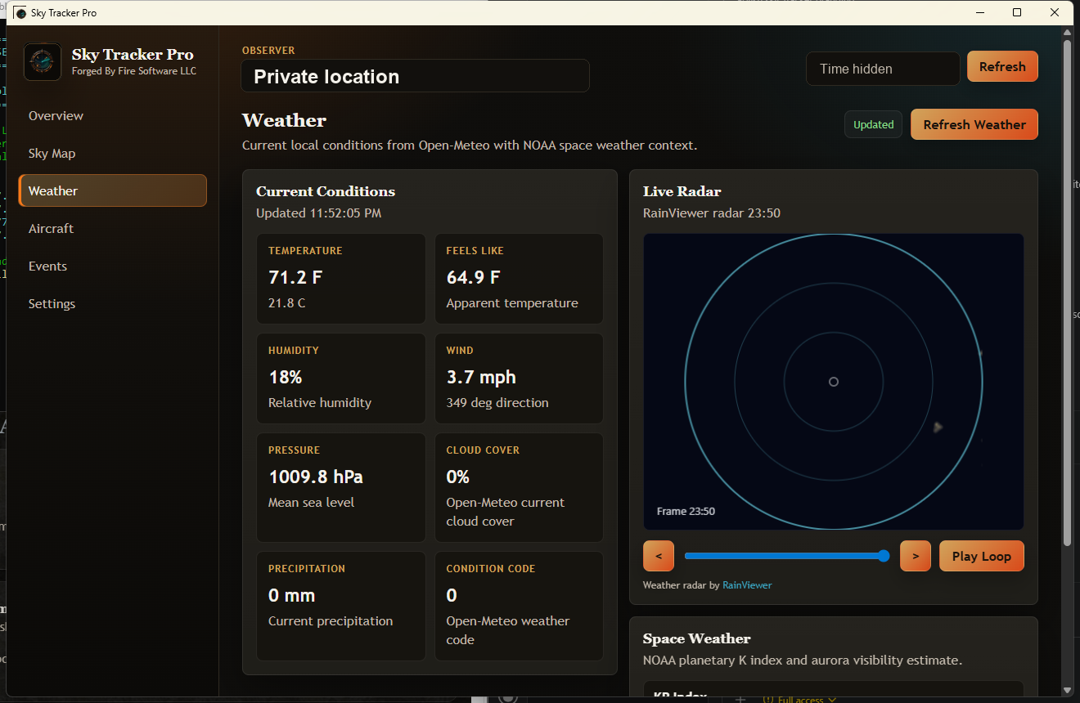Click the 1009.8 hPa pressure value

(x=316, y=477)
